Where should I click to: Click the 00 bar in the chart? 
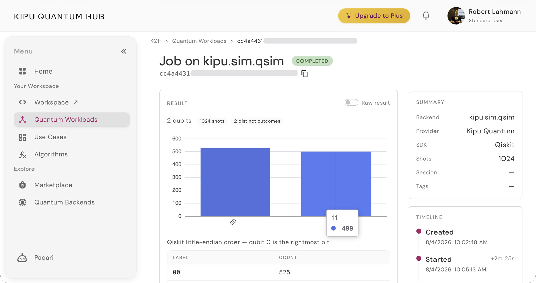pyautogui.click(x=235, y=182)
